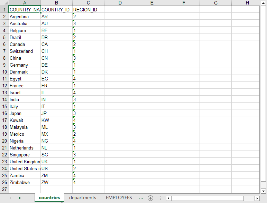Click the next sheet navigation arrow

click(20, 198)
